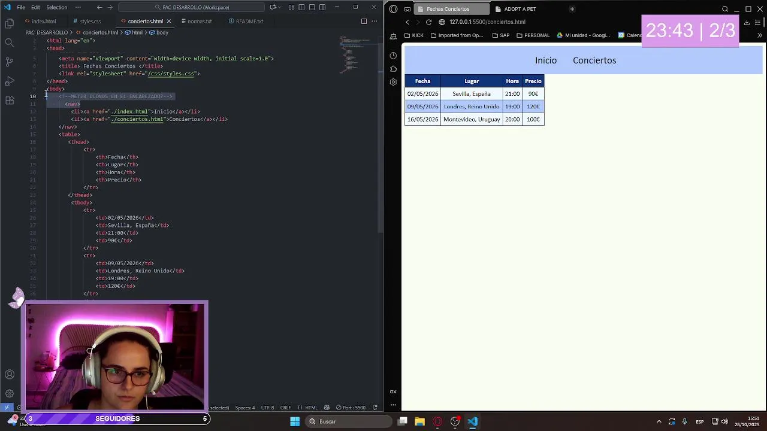Click the notifications bell in status bar
The height and width of the screenshot is (431, 767).
click(375, 408)
